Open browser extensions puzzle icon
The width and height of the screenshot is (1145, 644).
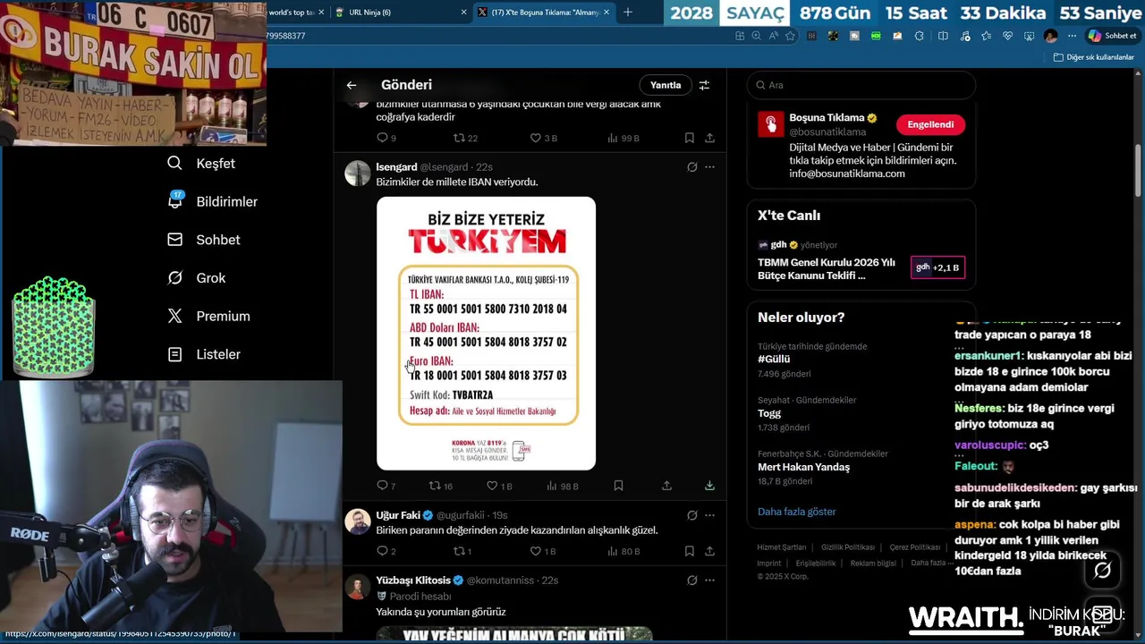[920, 36]
